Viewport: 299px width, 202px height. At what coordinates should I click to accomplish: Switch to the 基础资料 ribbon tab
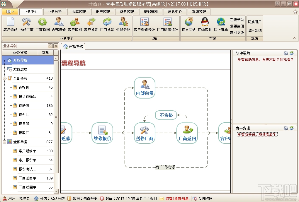tap(151, 12)
